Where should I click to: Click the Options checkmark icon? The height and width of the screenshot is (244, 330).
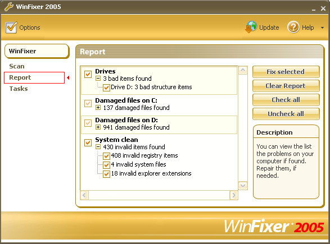click(x=11, y=27)
